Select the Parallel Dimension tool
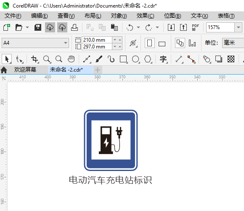The image size is (244, 211). [179, 59]
